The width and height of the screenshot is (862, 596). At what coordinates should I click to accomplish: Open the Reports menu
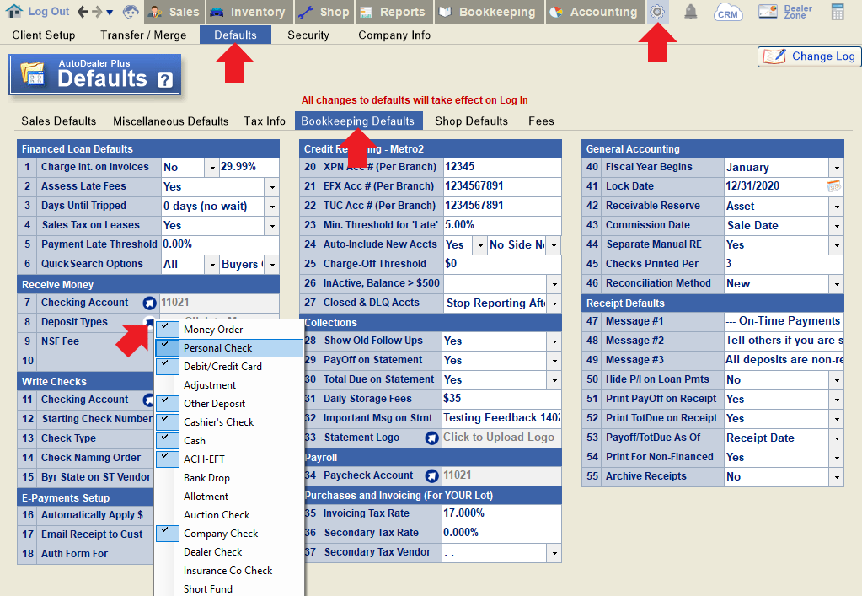[394, 12]
